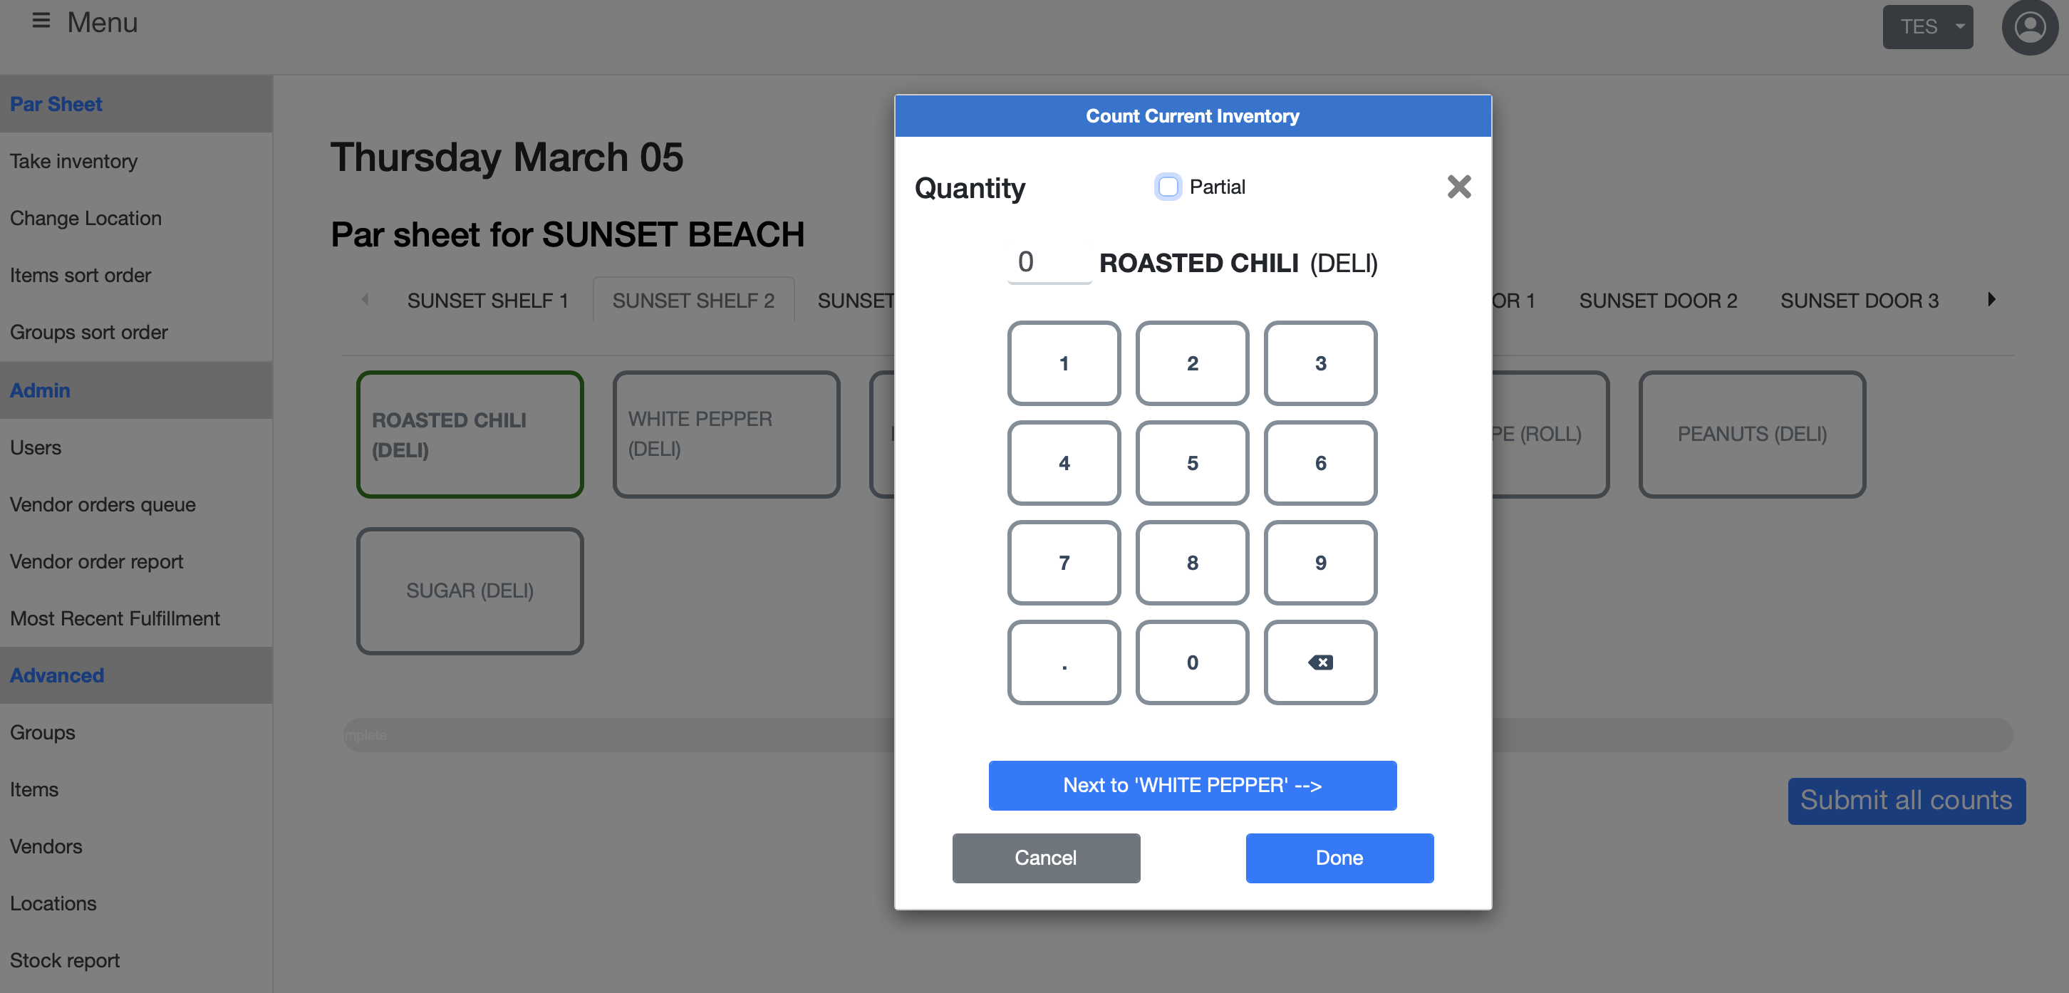The width and height of the screenshot is (2069, 993).
Task: Check the Partial quantity option
Action: click(1167, 186)
